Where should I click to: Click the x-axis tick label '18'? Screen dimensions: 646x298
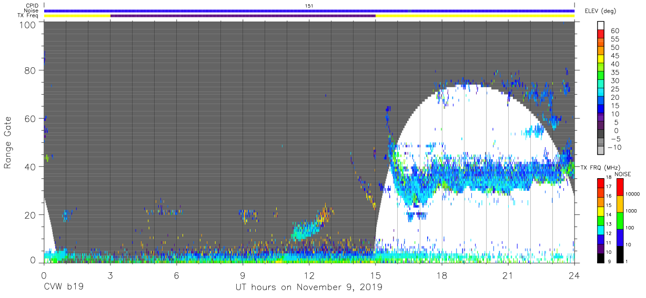click(442, 275)
